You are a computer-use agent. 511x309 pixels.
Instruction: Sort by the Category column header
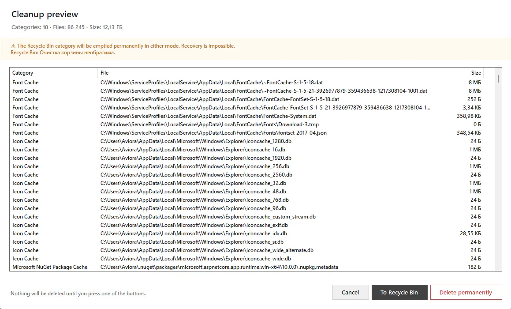(x=53, y=73)
